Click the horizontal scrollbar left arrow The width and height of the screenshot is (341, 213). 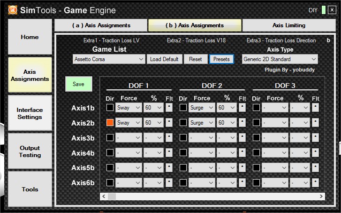104,196
